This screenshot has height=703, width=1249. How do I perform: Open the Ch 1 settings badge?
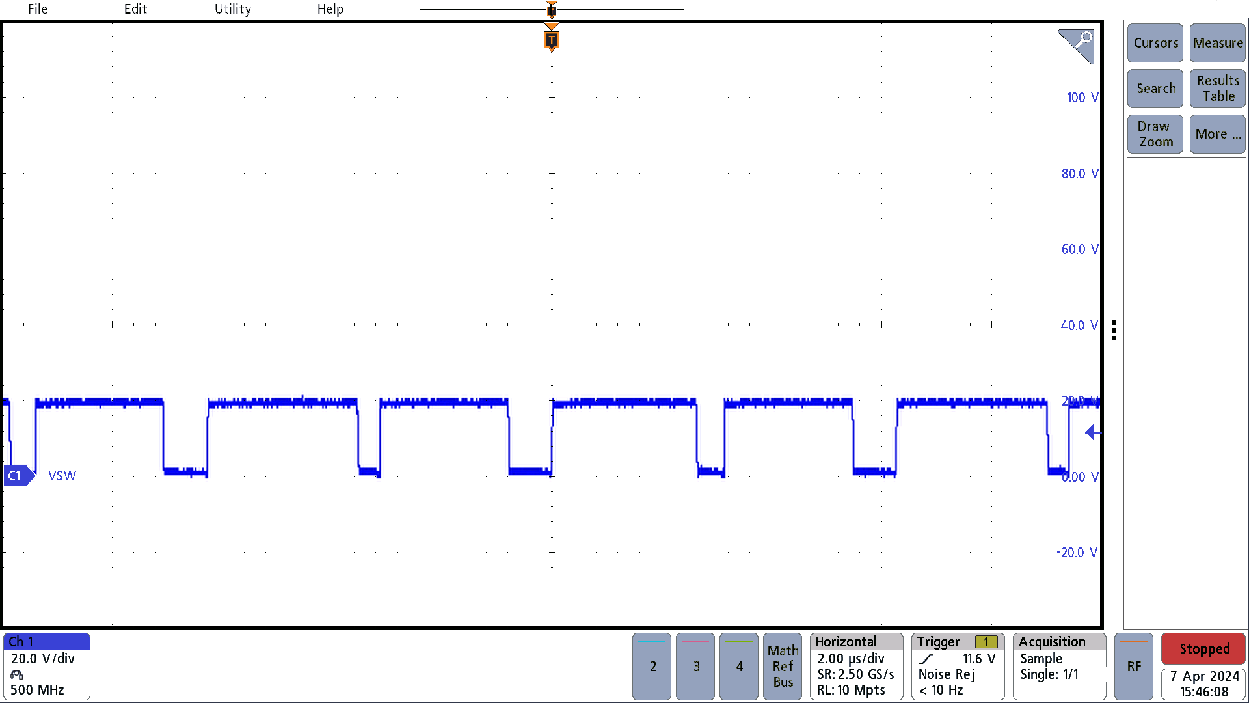47,667
